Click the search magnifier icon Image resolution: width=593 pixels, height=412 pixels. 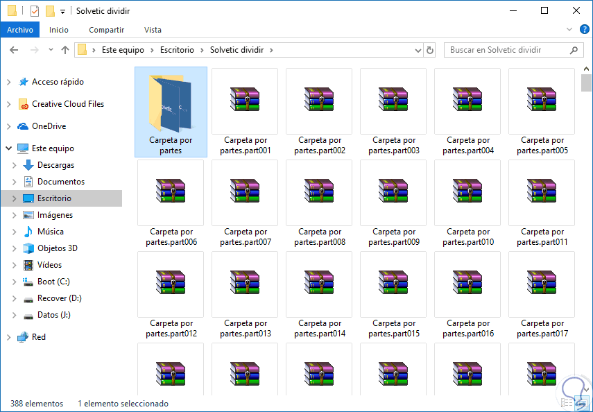[x=574, y=50]
